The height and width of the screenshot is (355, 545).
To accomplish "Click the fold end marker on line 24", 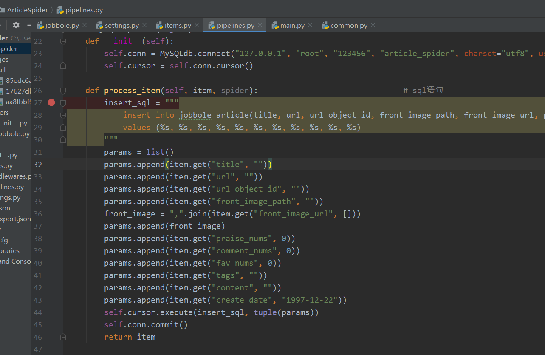I will [63, 66].
